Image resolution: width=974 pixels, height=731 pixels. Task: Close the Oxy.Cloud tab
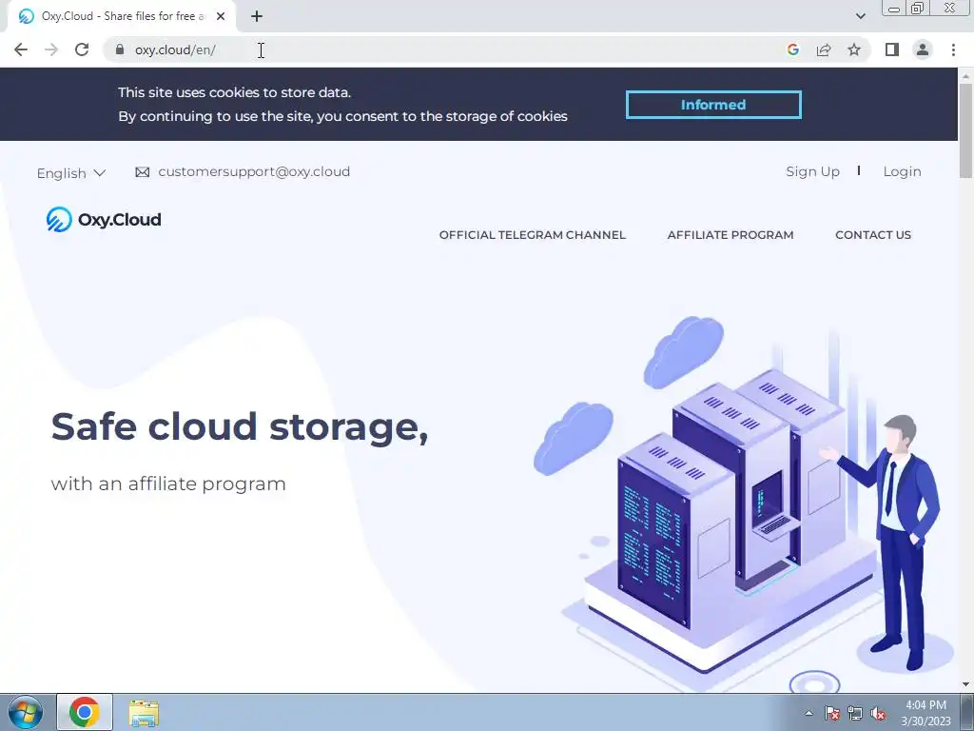pos(221,16)
